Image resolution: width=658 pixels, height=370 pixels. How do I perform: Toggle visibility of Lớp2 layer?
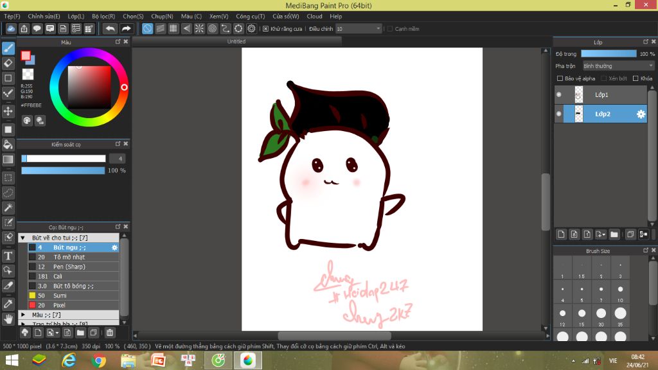[559, 114]
